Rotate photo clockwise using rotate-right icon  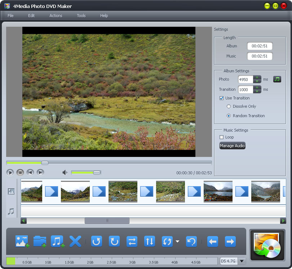114,242
